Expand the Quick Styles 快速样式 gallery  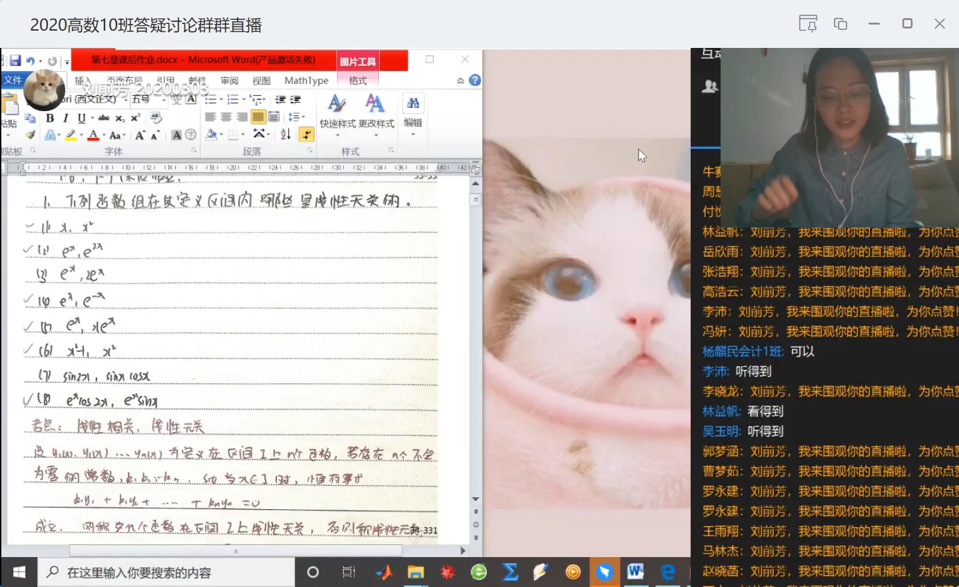[338, 112]
